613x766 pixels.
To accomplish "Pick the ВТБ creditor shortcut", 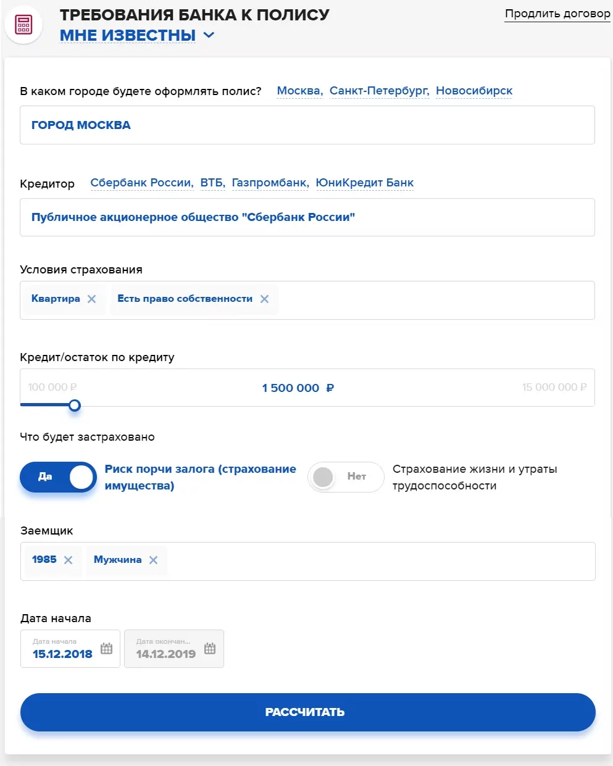I will click(212, 183).
